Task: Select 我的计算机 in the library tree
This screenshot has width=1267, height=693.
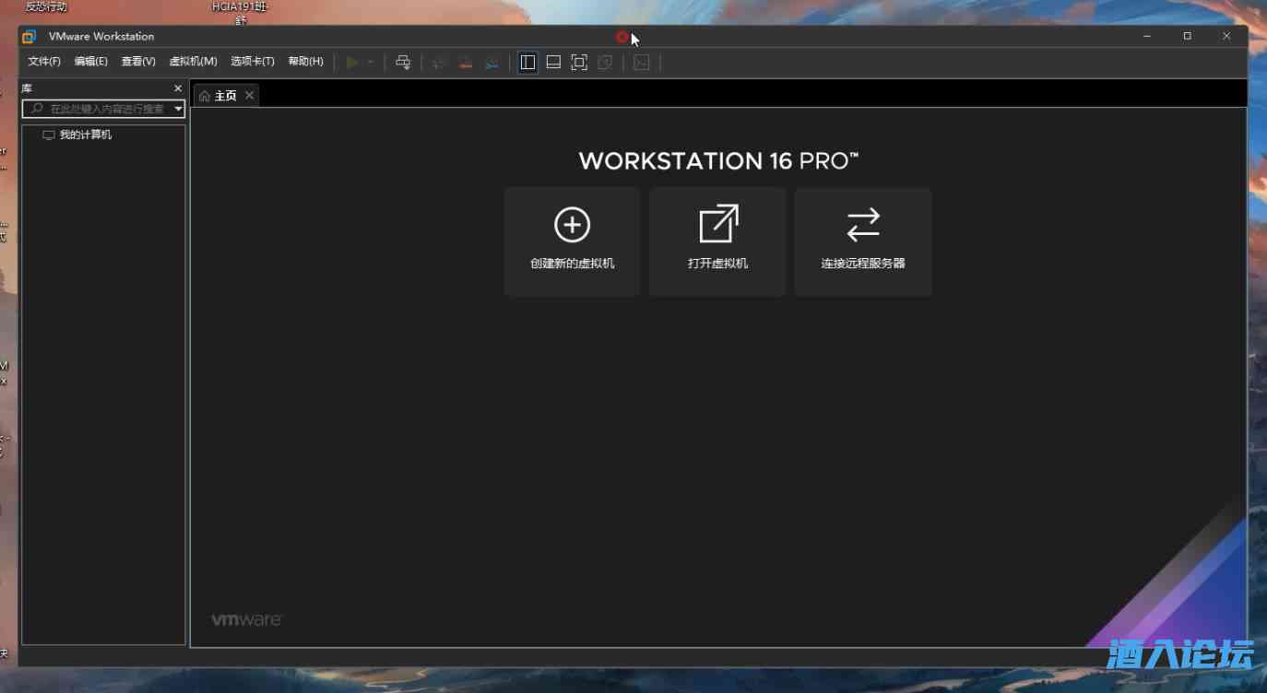Action: [x=85, y=135]
